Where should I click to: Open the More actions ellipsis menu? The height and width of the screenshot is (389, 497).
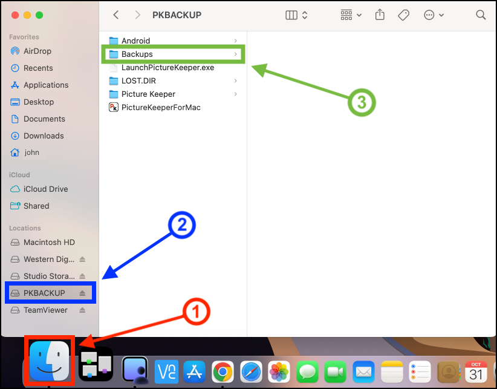point(429,15)
